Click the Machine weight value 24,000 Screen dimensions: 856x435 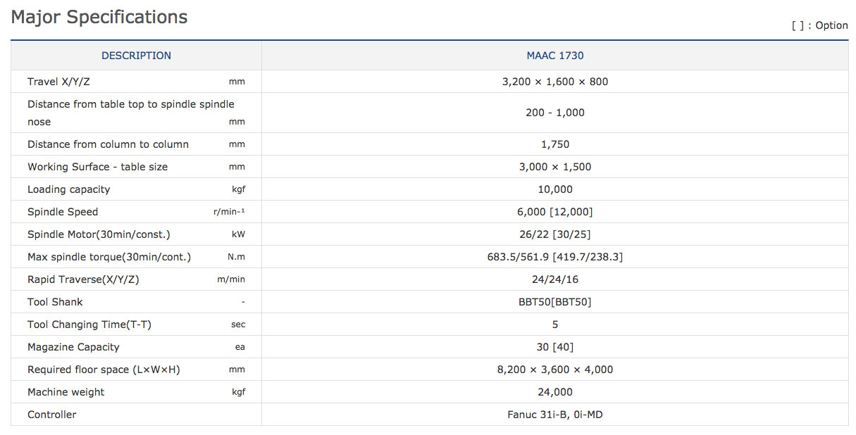click(554, 392)
